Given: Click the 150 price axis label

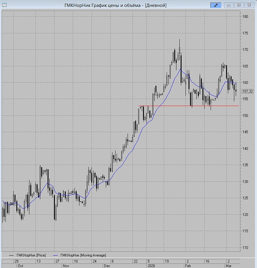Looking at the screenshot, I should click(245, 116).
